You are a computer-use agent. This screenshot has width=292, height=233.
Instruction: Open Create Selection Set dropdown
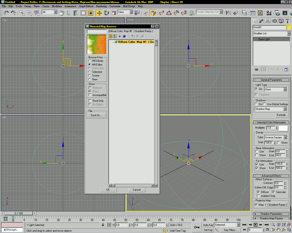tap(221, 12)
